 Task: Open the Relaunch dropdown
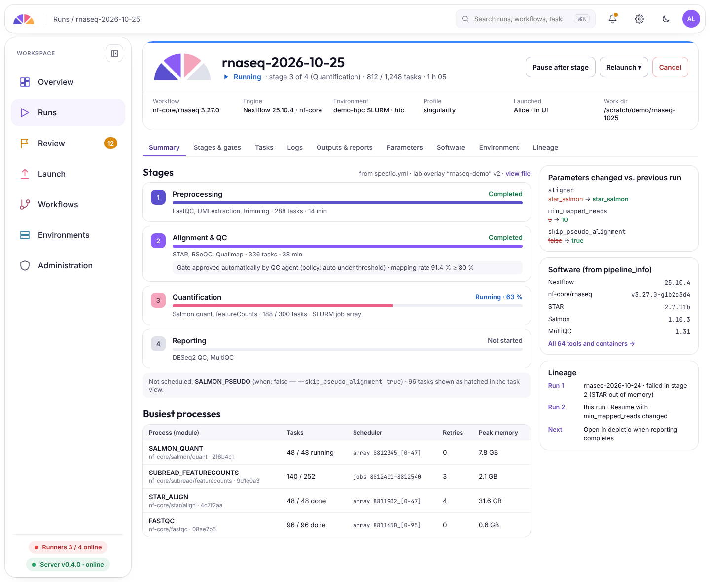[624, 67]
